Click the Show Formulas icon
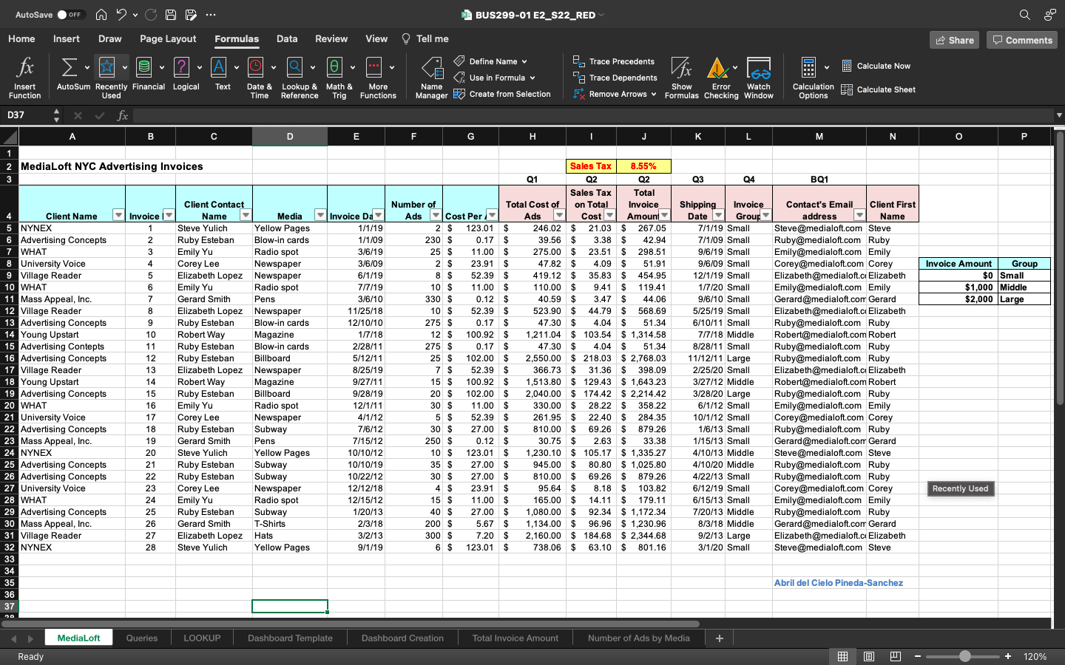Image resolution: width=1065 pixels, height=665 pixels. click(x=681, y=68)
